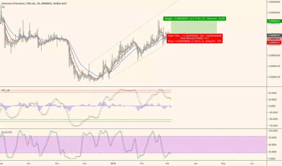The image size is (282, 166).
Task: Click the Stop: 0.00000006 line in red box
Action: click(195, 41)
